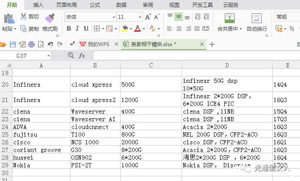The height and width of the screenshot is (181, 300).
Task: Click the Print icon in quick access bar
Action: pyautogui.click(x=32, y=44)
